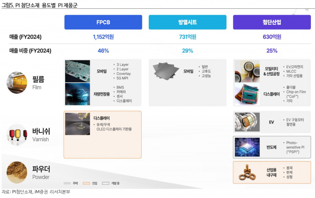Click the 파우더 Powder label

click(41, 173)
